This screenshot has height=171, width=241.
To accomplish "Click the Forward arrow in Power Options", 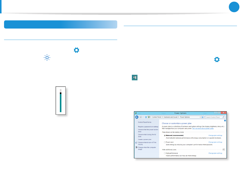I will (140, 117).
